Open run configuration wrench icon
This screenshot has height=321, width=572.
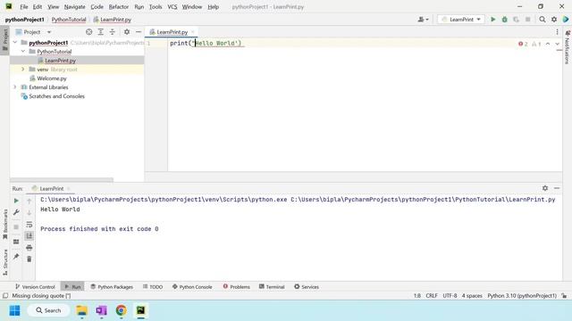tap(16, 212)
